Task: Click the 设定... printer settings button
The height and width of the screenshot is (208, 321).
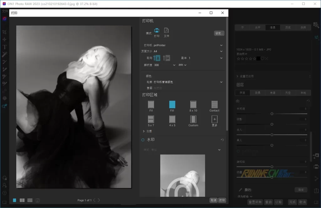Action: pyautogui.click(x=219, y=33)
